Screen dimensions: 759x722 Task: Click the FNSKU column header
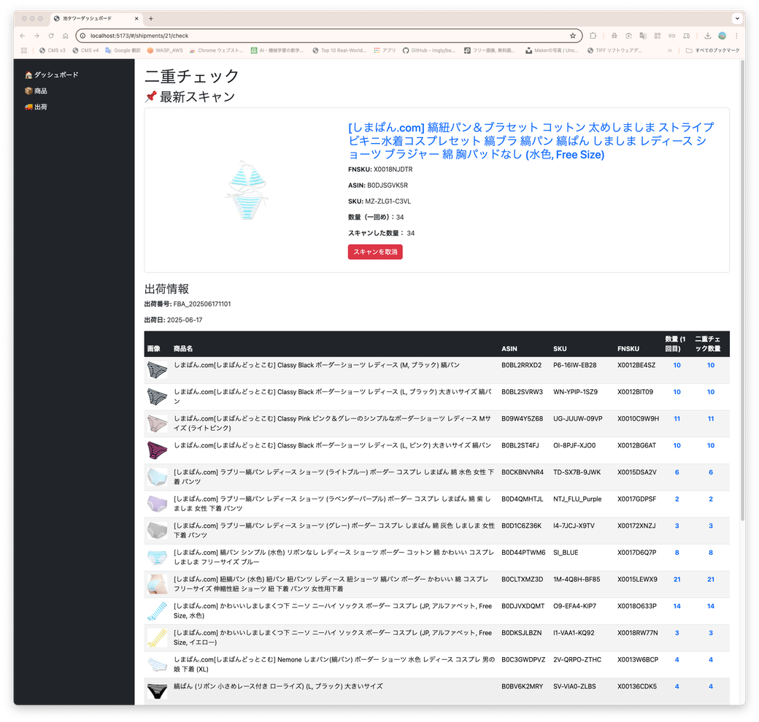coord(628,349)
